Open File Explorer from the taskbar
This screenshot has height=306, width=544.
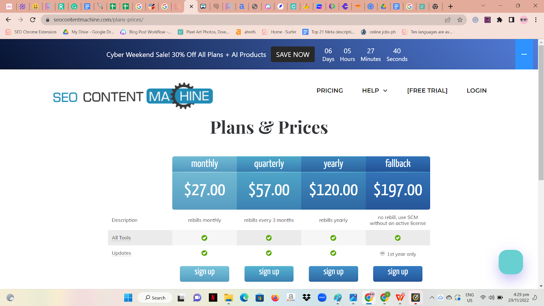click(228, 298)
